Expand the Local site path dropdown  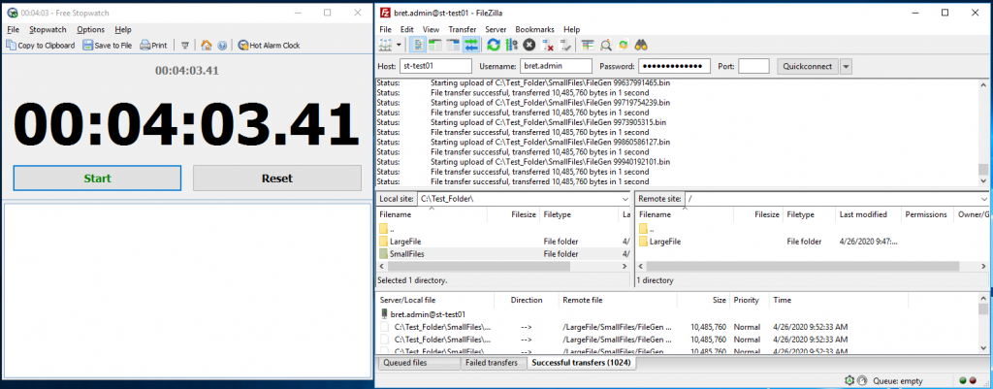coord(624,198)
